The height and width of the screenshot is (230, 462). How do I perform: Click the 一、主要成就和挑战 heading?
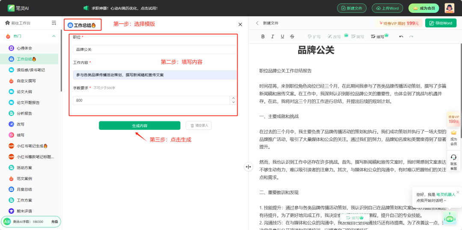[x=279, y=116]
